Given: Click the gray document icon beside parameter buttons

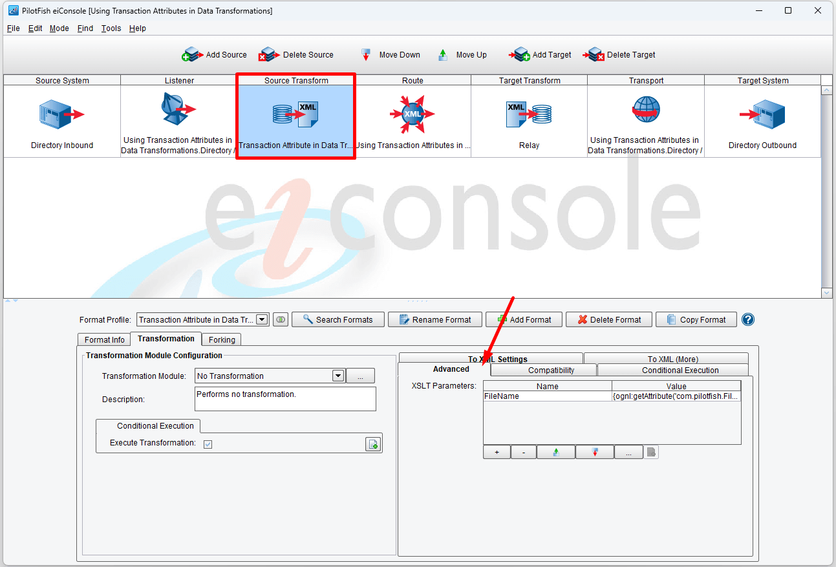Looking at the screenshot, I should (x=652, y=452).
